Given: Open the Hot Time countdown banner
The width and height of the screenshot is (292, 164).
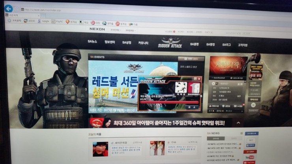Looking at the screenshot, I should (x=256, y=72).
